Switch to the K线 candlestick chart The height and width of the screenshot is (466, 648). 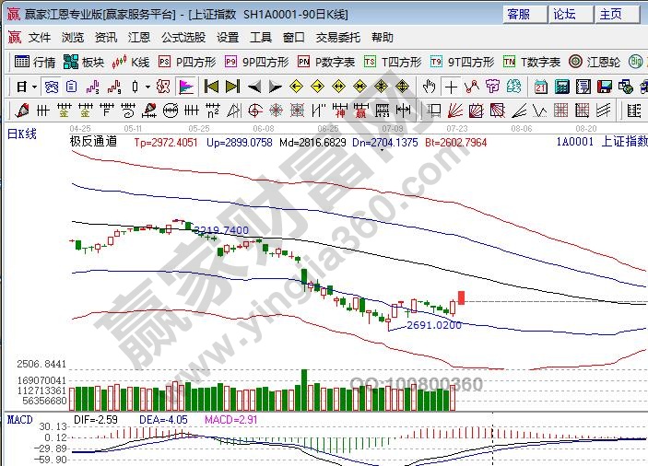point(131,63)
